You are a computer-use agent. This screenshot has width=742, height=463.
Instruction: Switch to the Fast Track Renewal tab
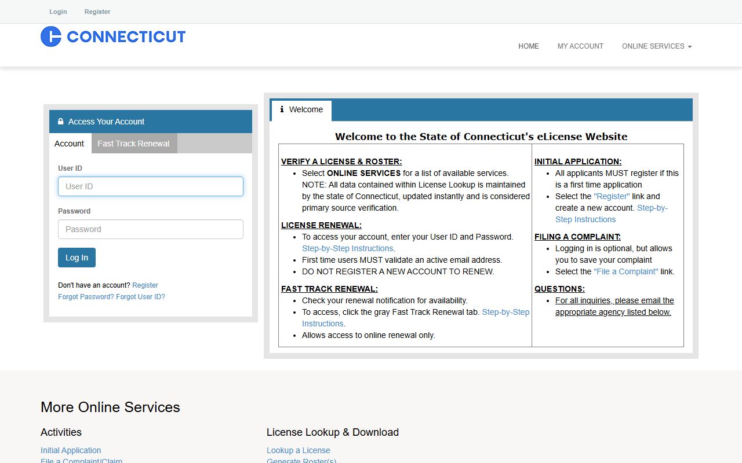[x=134, y=144]
